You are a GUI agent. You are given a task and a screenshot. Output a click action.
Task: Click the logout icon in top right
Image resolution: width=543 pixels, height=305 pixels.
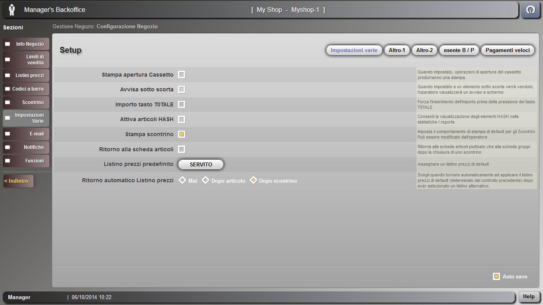coord(530,10)
